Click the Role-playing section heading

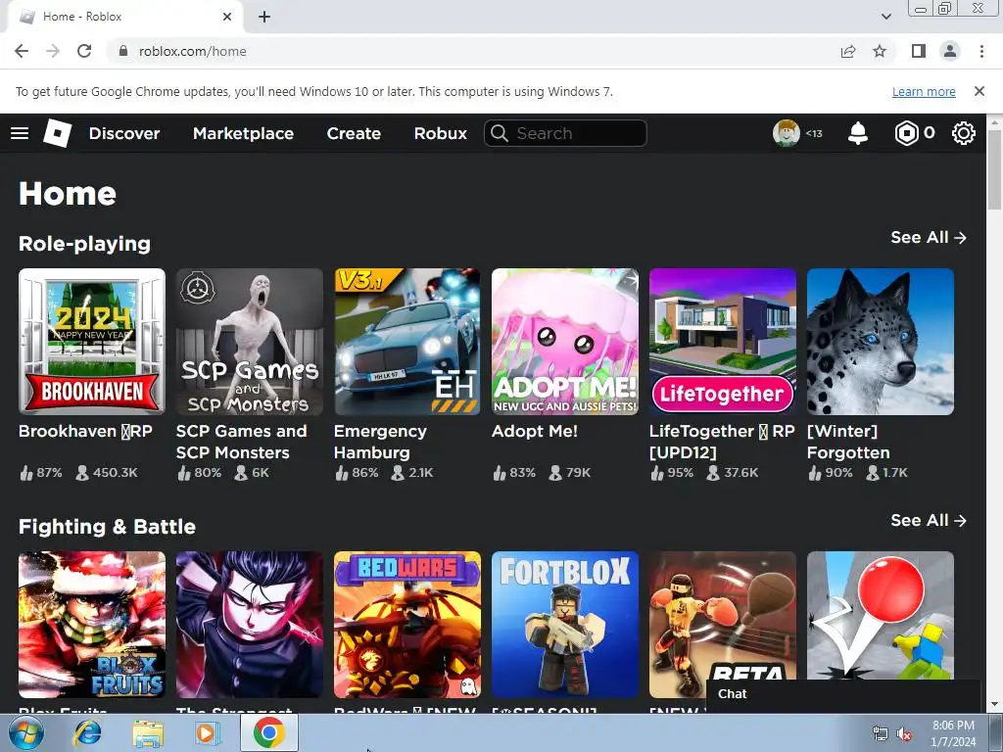[x=84, y=244]
